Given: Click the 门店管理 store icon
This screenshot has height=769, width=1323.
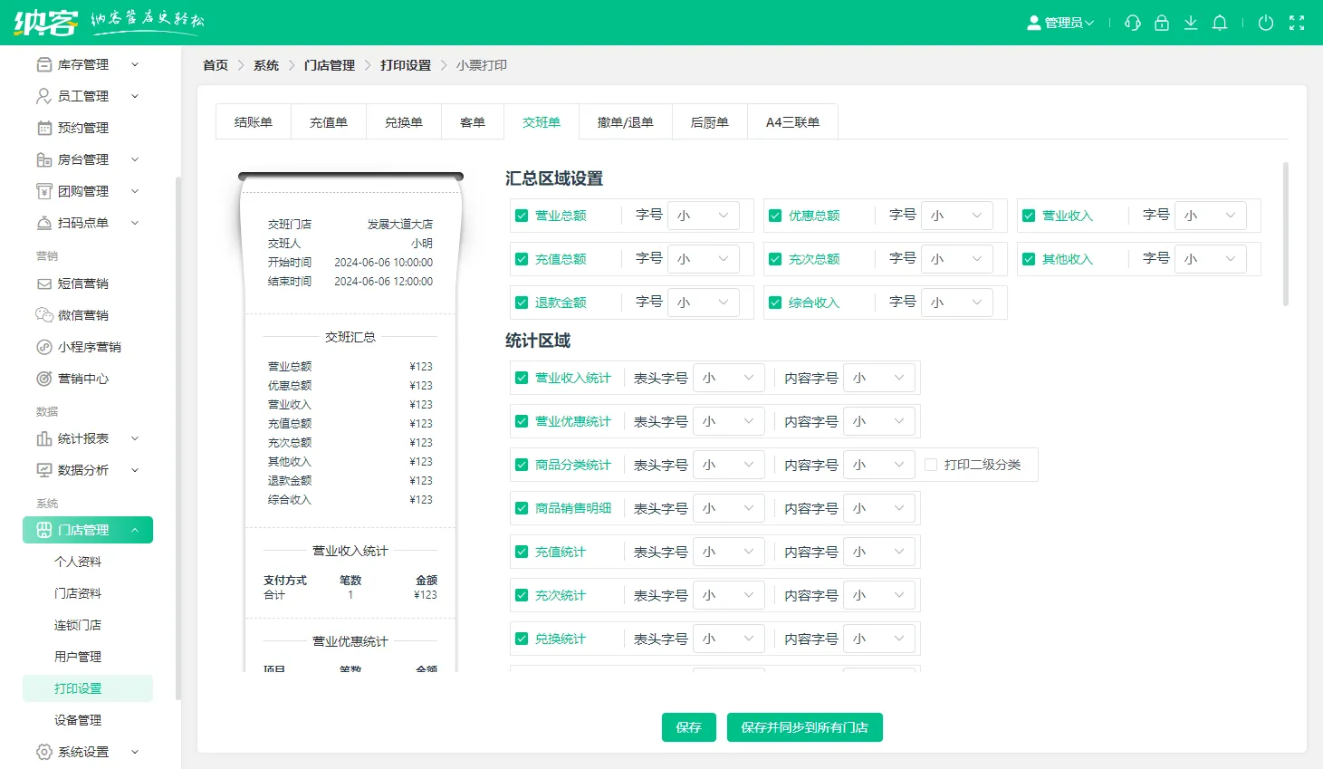Looking at the screenshot, I should [43, 530].
